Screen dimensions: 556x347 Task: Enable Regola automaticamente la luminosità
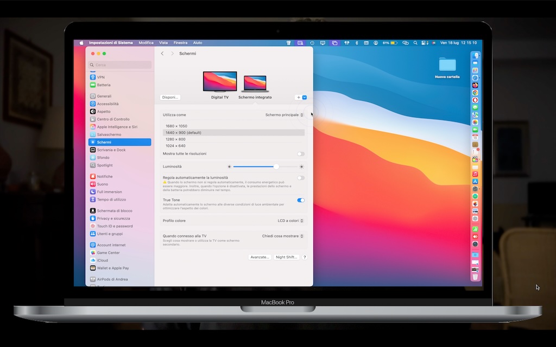tap(301, 178)
